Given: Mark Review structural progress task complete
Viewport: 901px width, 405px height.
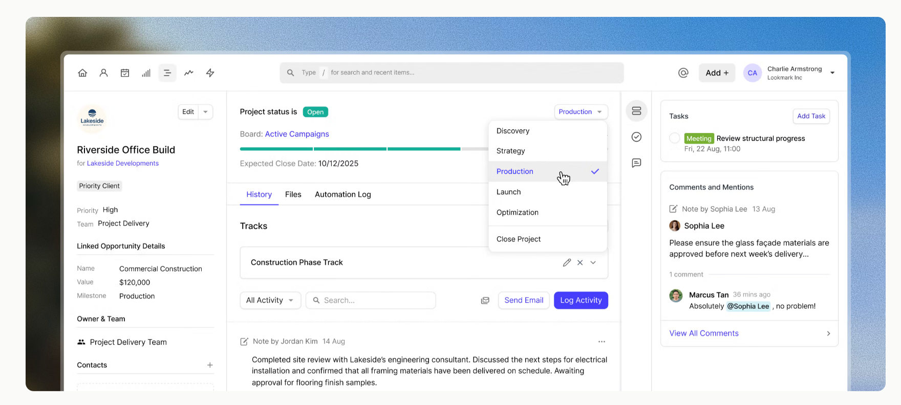Looking at the screenshot, I should (x=675, y=138).
